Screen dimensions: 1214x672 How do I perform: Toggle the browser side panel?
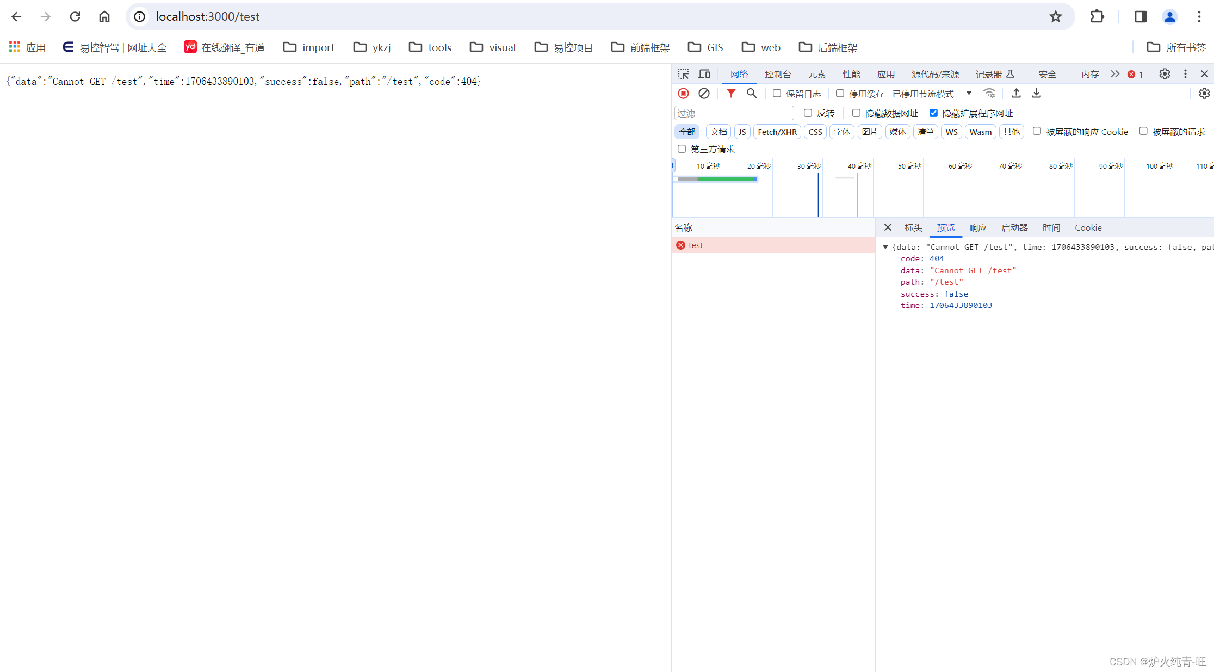(x=1141, y=17)
